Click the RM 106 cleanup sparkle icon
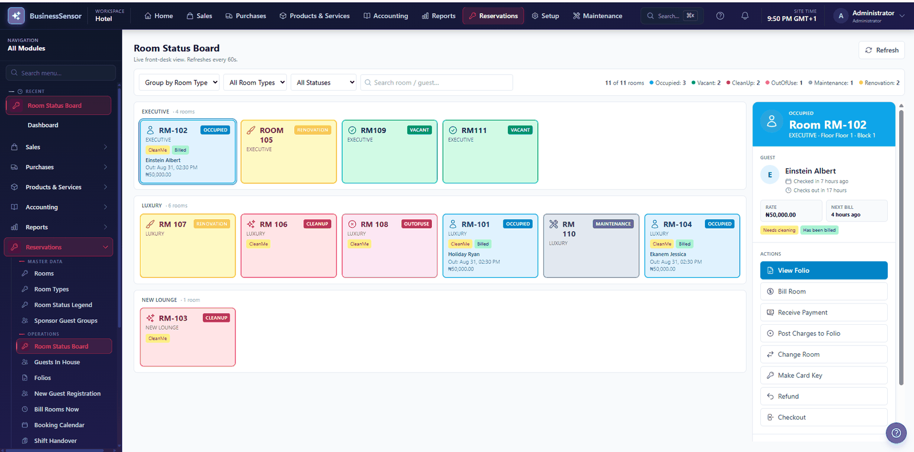 click(x=251, y=224)
